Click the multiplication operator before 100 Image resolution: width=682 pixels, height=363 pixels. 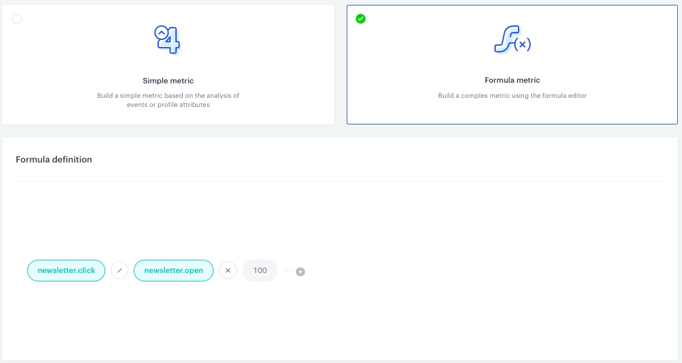click(x=228, y=271)
